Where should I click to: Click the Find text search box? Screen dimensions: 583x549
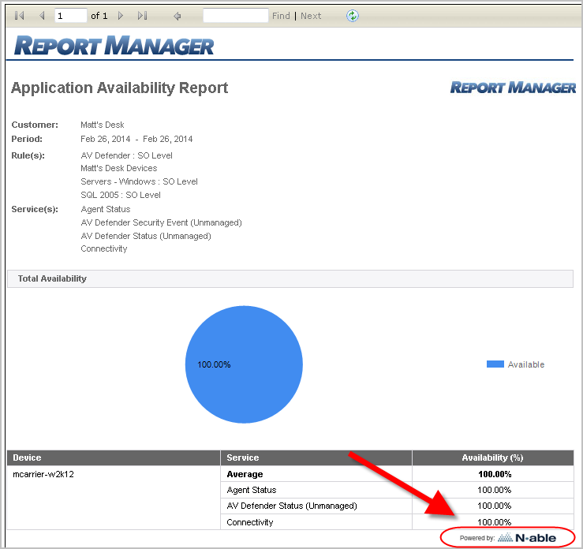(x=235, y=16)
